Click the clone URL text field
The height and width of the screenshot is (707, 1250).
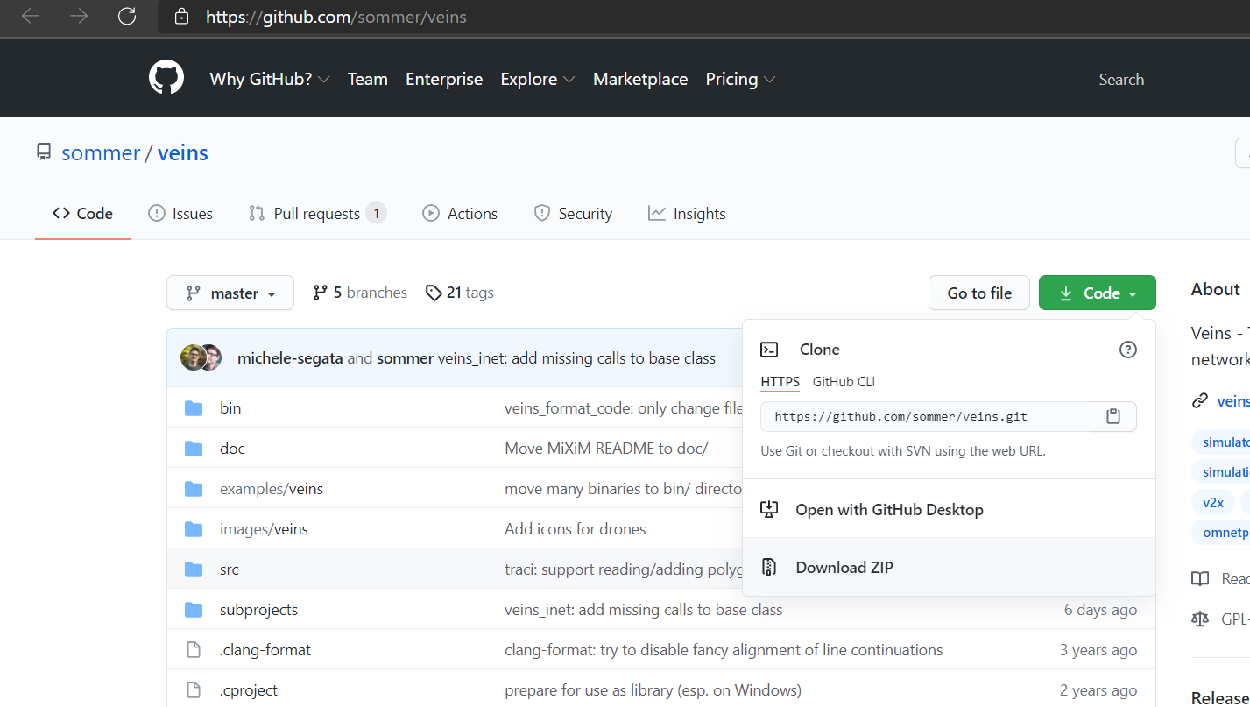click(x=925, y=417)
